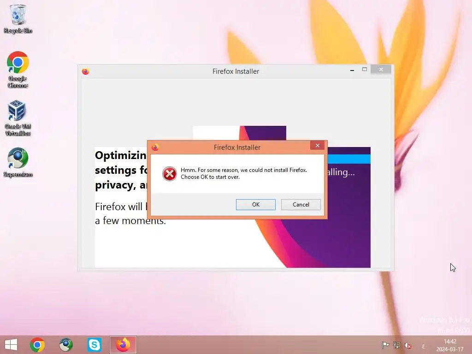Viewport: 472px width, 354px height.
Task: Click the blue installation progress bar
Action: tap(349, 159)
